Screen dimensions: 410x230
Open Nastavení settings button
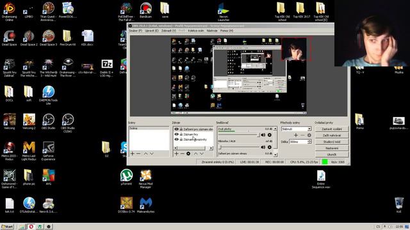[332, 148]
